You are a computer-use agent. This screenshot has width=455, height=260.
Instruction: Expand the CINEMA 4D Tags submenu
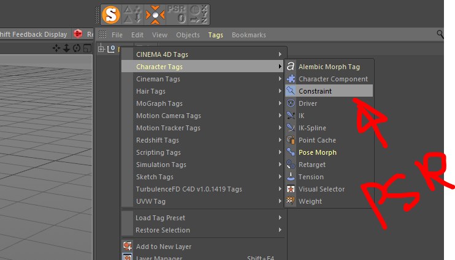click(204, 54)
